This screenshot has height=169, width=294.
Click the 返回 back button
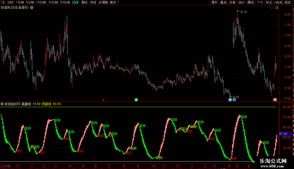click(287, 2)
